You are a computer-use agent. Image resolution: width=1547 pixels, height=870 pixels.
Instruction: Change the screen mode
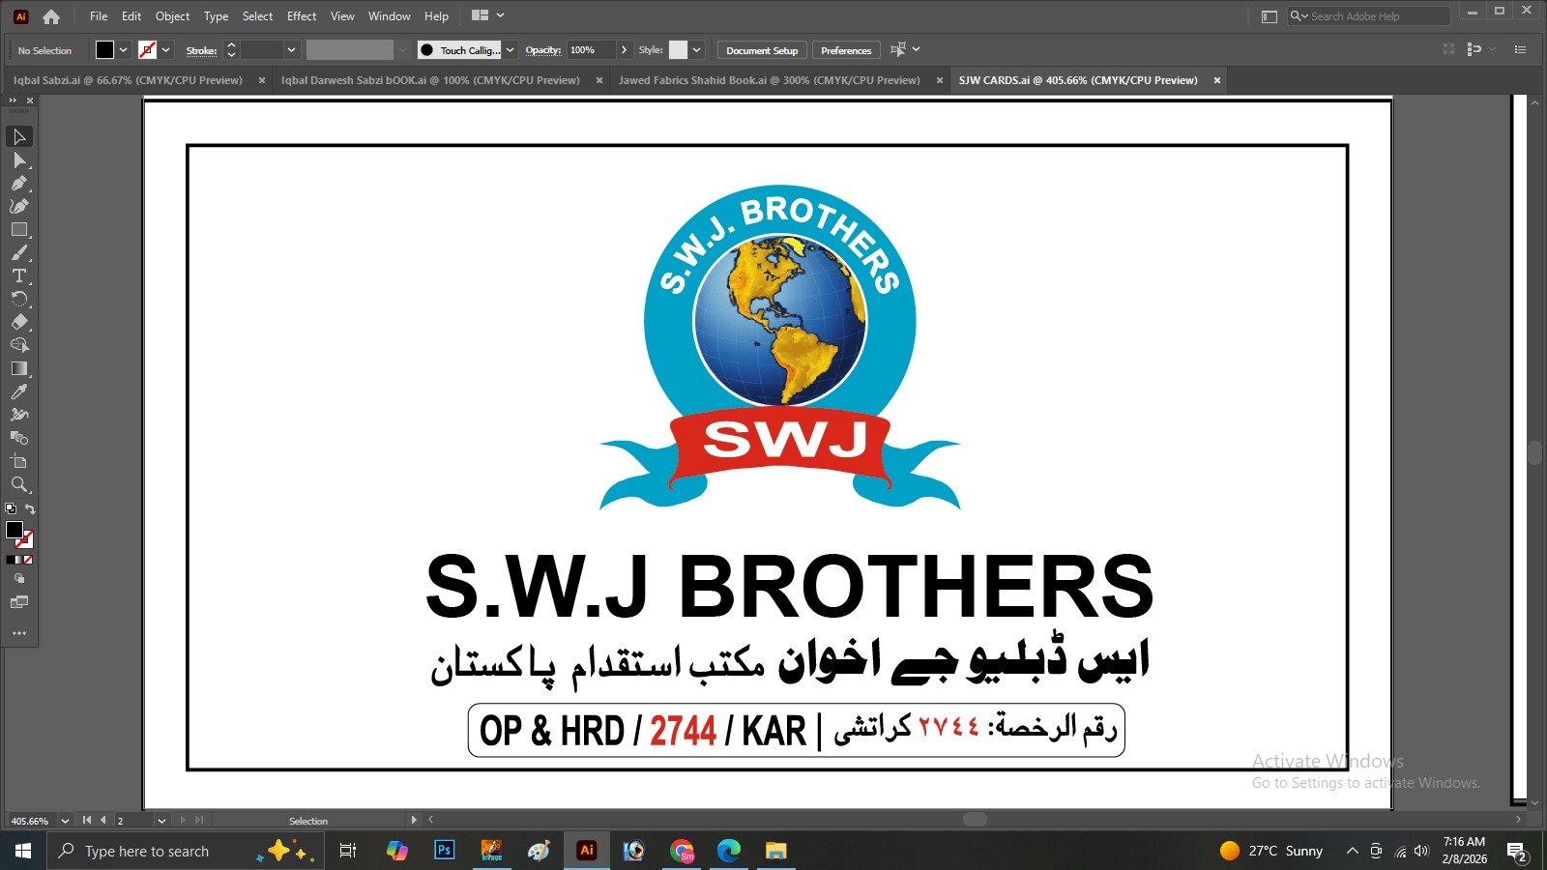[x=19, y=602]
